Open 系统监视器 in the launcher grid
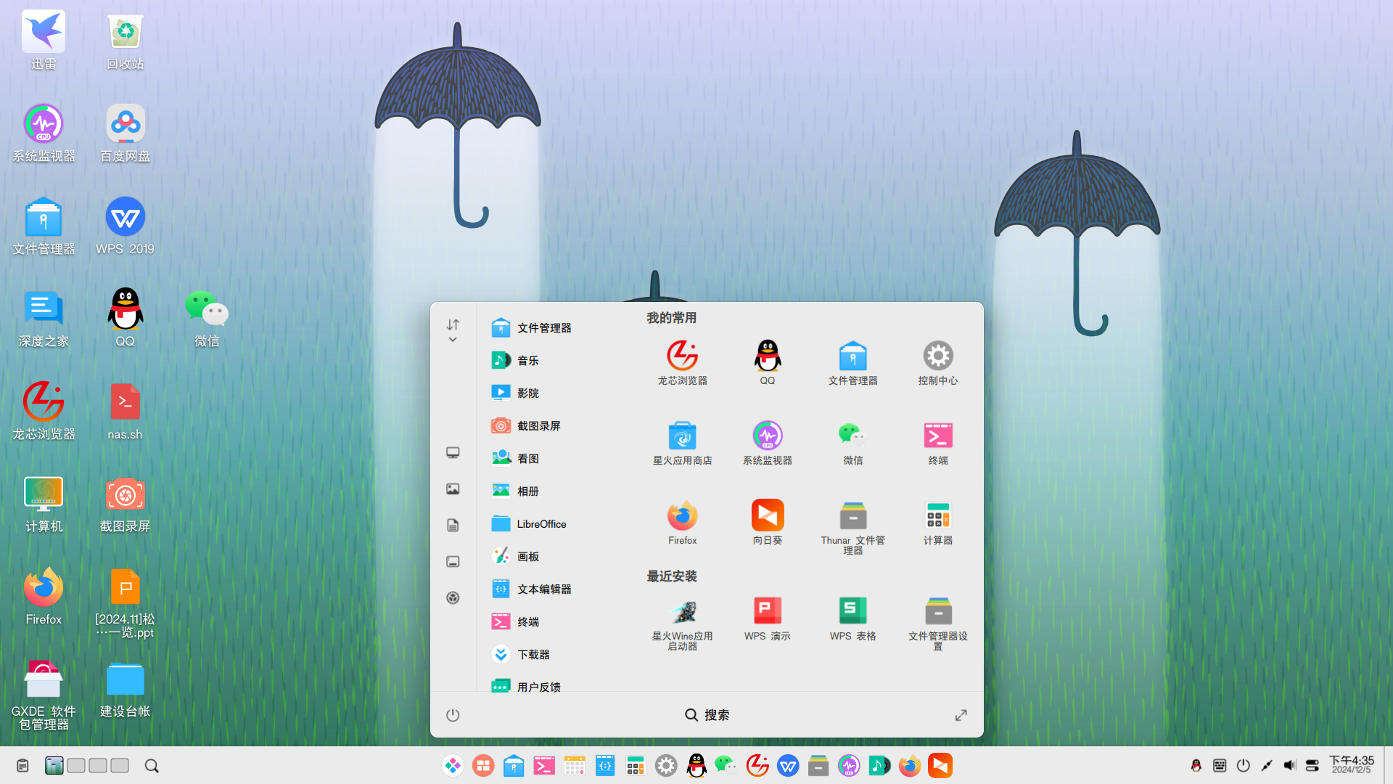Image resolution: width=1393 pixels, height=784 pixels. coord(768,442)
